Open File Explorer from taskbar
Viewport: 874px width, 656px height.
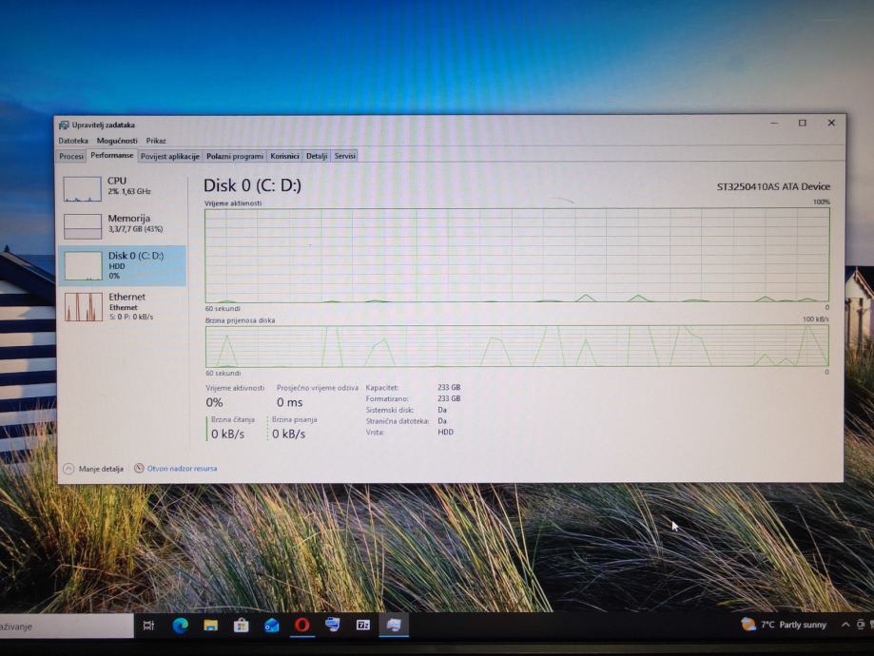click(210, 626)
